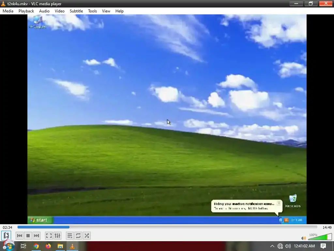Restore down the VLC window

tap(311, 3)
